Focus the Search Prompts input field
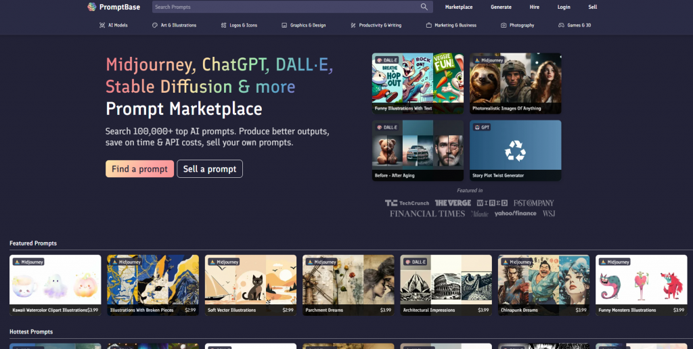The image size is (693, 349). [x=292, y=7]
